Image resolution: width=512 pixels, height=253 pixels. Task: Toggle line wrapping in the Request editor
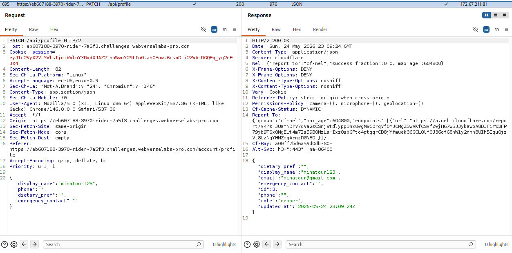tap(214, 29)
